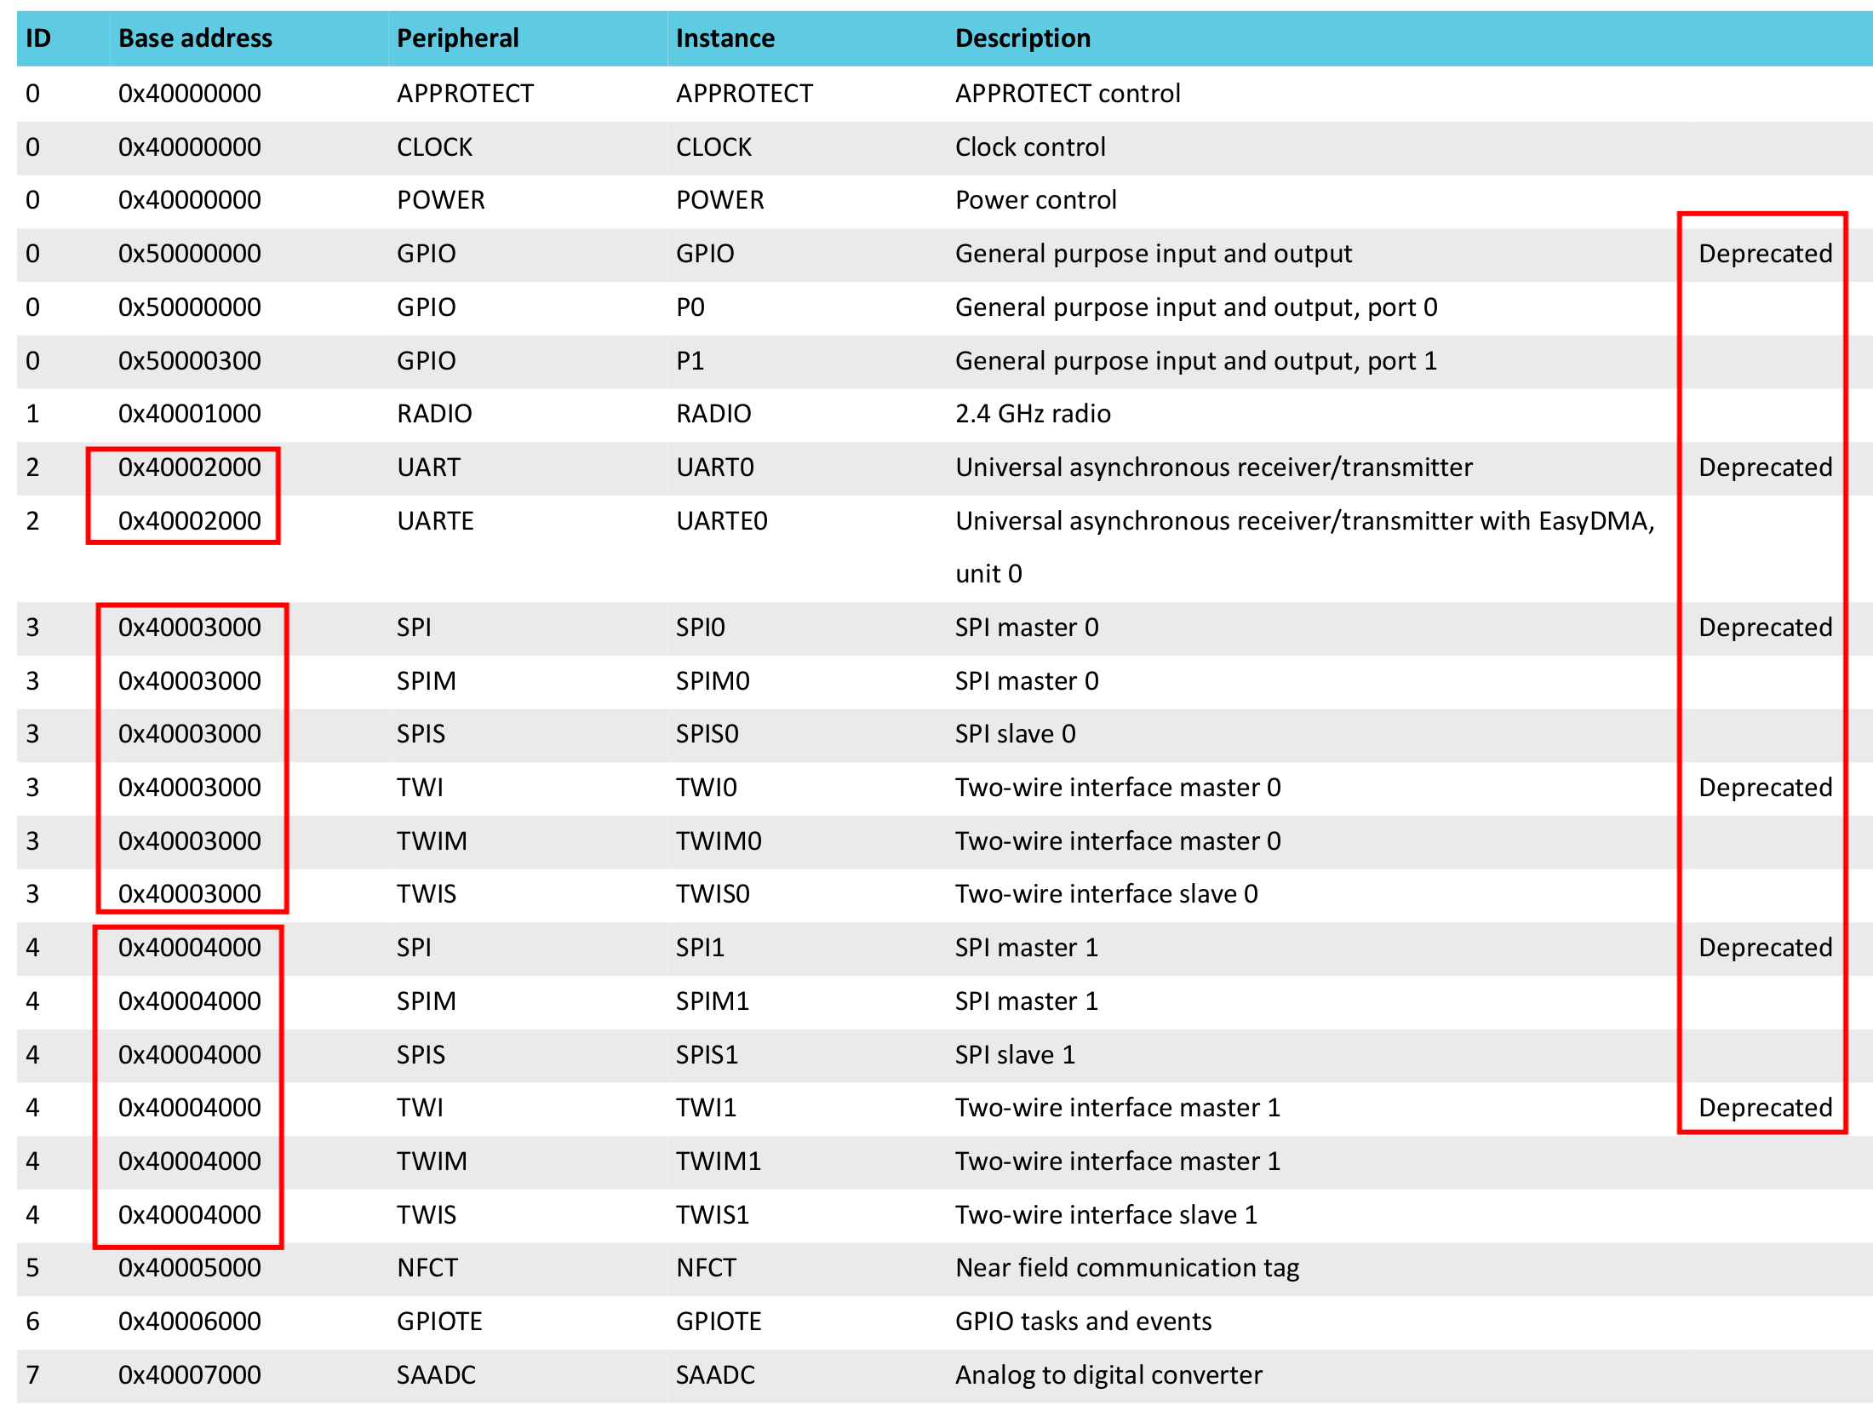Click the ID column header
The width and height of the screenshot is (1873, 1405).
[x=38, y=38]
